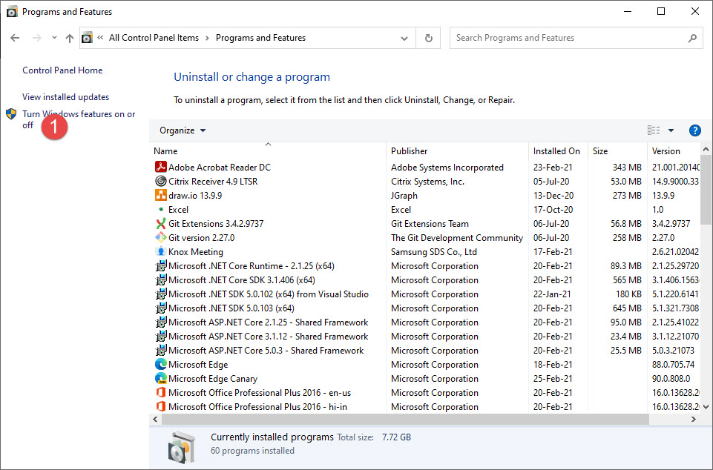Go up one level with the up arrow
Image resolution: width=713 pixels, height=470 pixels.
click(69, 39)
